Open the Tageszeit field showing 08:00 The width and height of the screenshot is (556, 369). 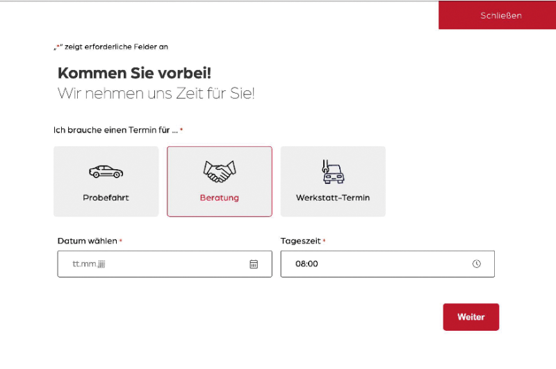click(375, 264)
